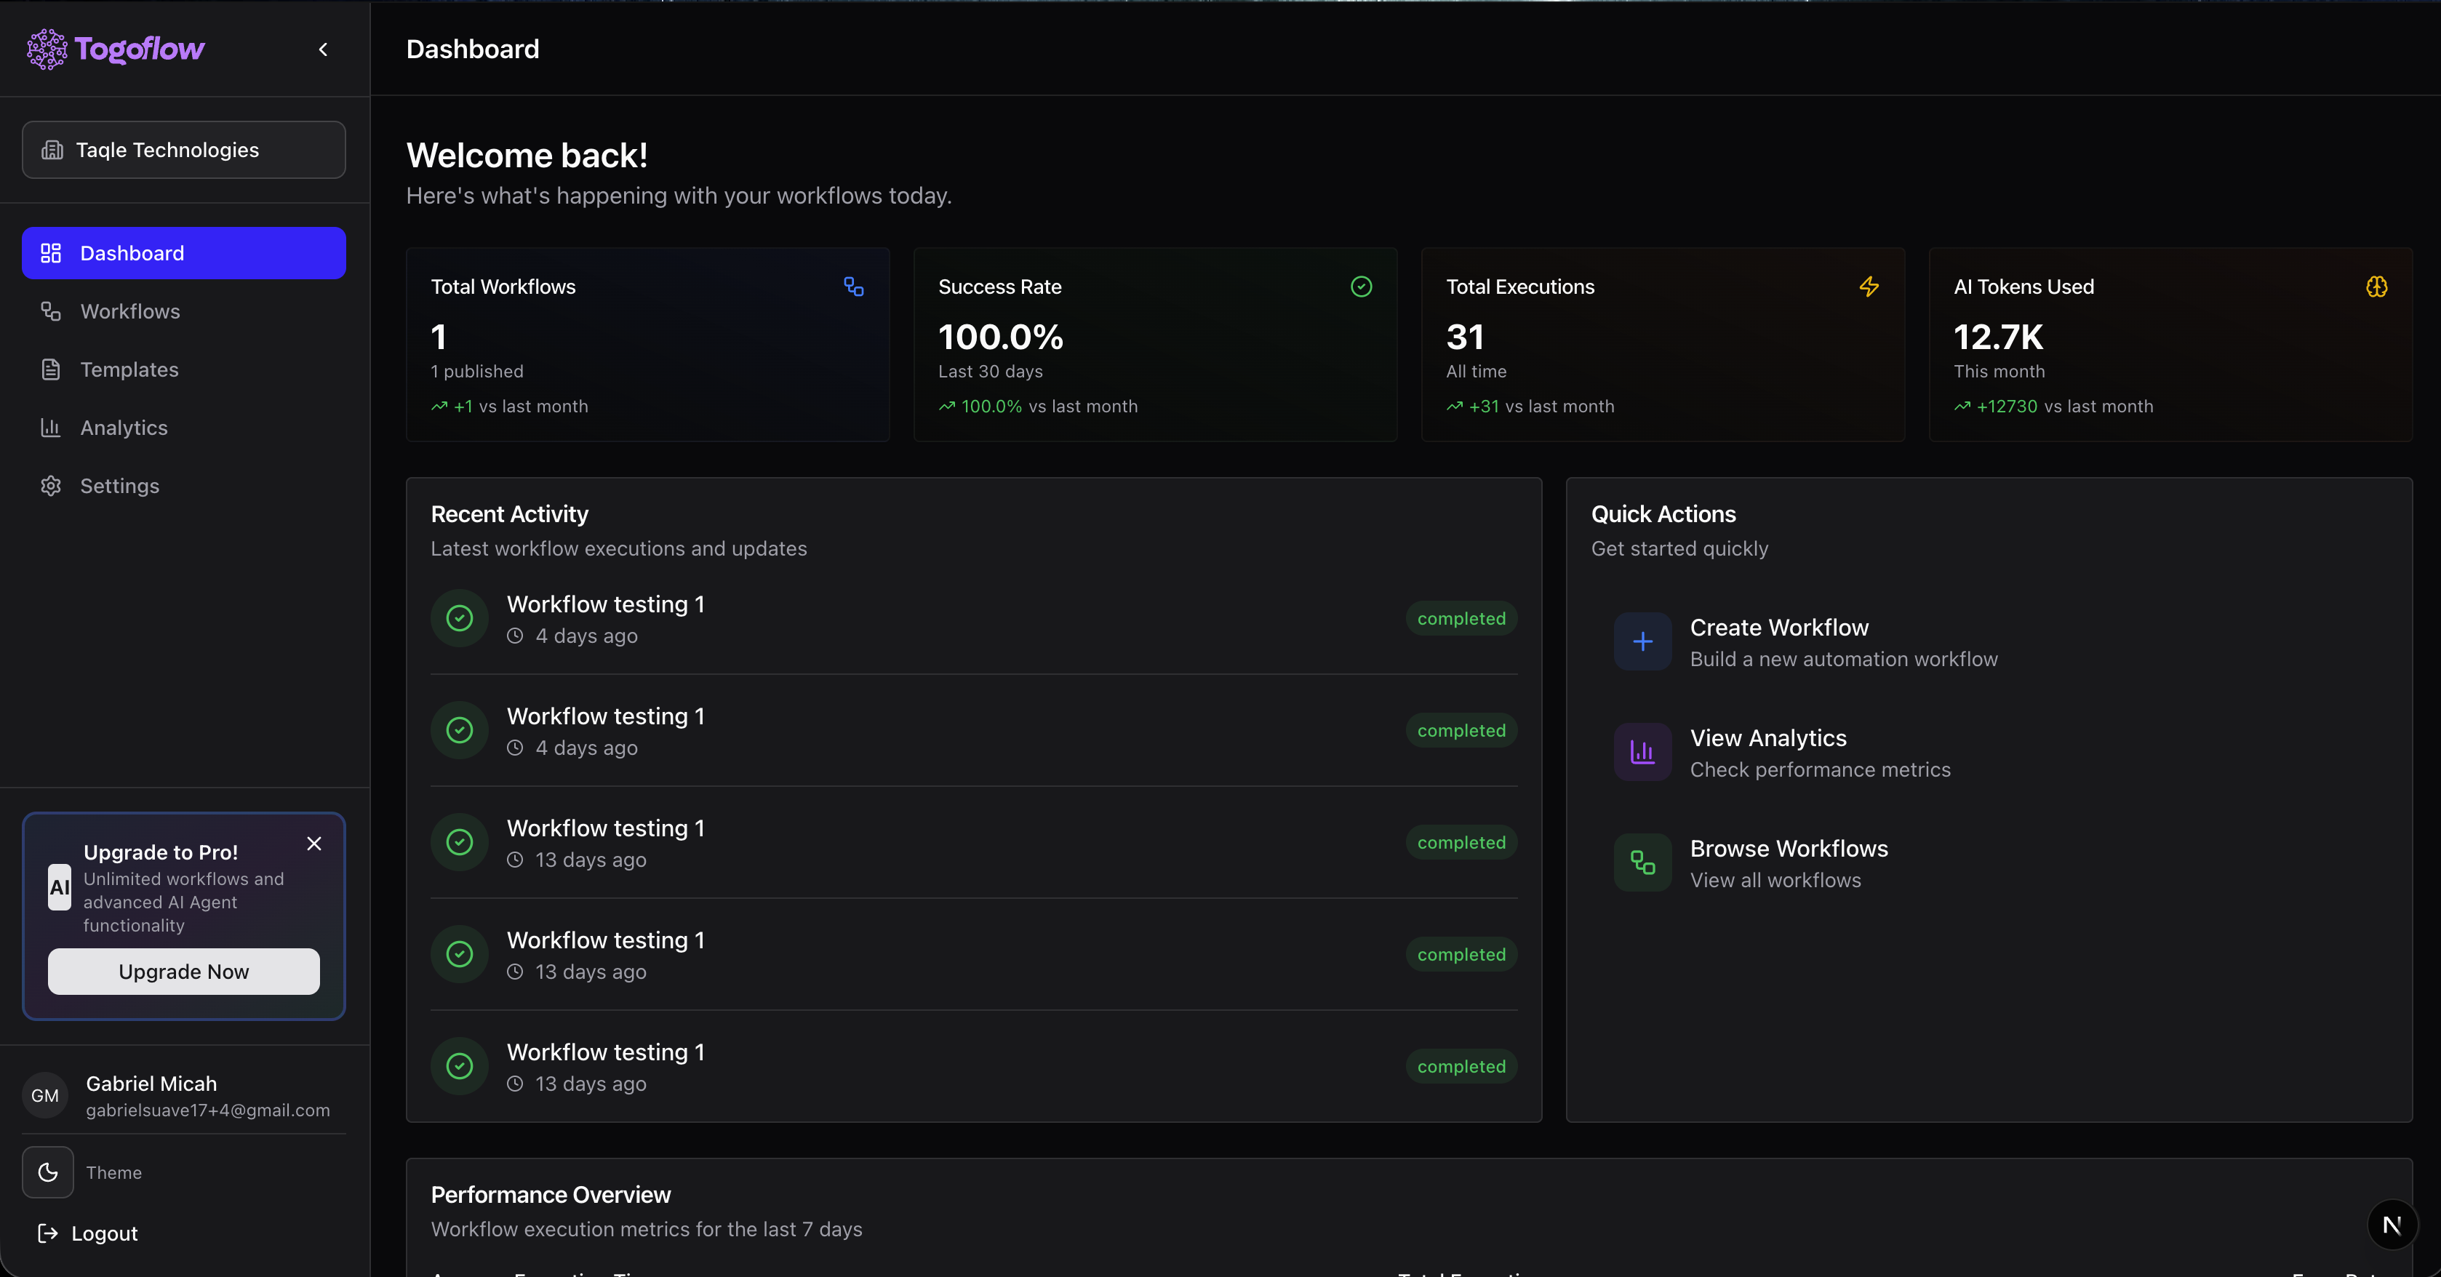Dismiss the Upgrade to Pro card
This screenshot has height=1277, width=2441.
313,844
